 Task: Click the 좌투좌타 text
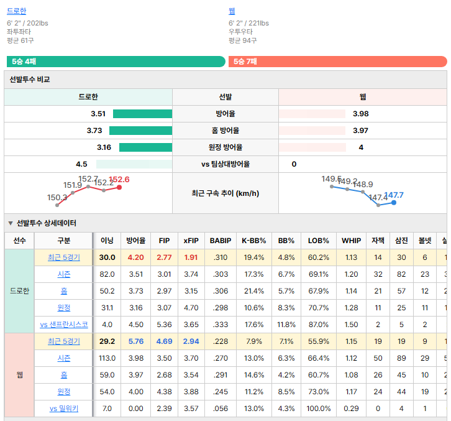click(x=19, y=32)
